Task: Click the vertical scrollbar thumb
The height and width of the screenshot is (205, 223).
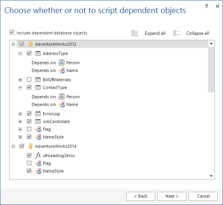Action: coord(211,70)
